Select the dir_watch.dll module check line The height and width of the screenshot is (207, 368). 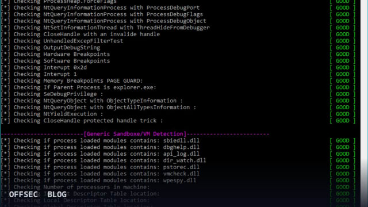click(103, 160)
